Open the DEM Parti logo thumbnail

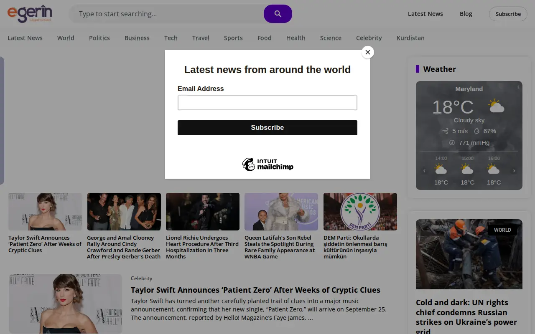(360, 212)
